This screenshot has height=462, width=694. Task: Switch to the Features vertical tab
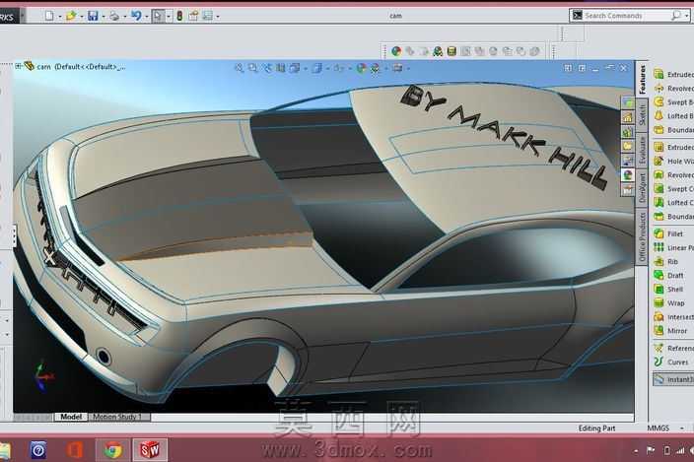[642, 80]
